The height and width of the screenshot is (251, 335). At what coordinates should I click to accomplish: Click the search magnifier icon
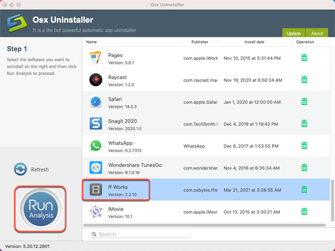[94, 234]
